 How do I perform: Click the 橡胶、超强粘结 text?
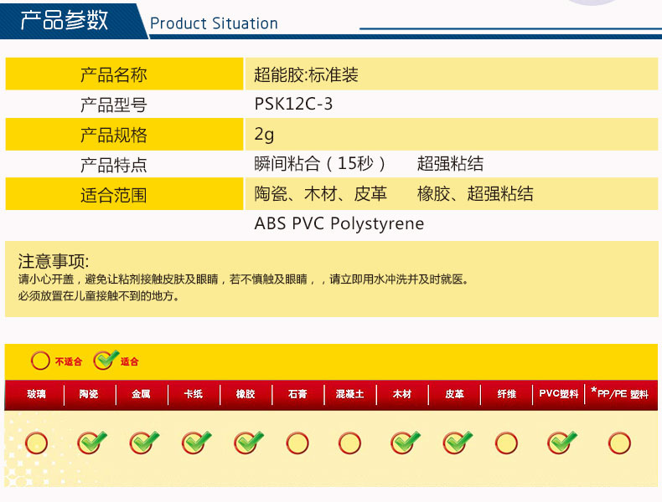click(x=475, y=194)
